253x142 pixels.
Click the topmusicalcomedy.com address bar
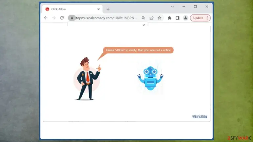[106, 18]
